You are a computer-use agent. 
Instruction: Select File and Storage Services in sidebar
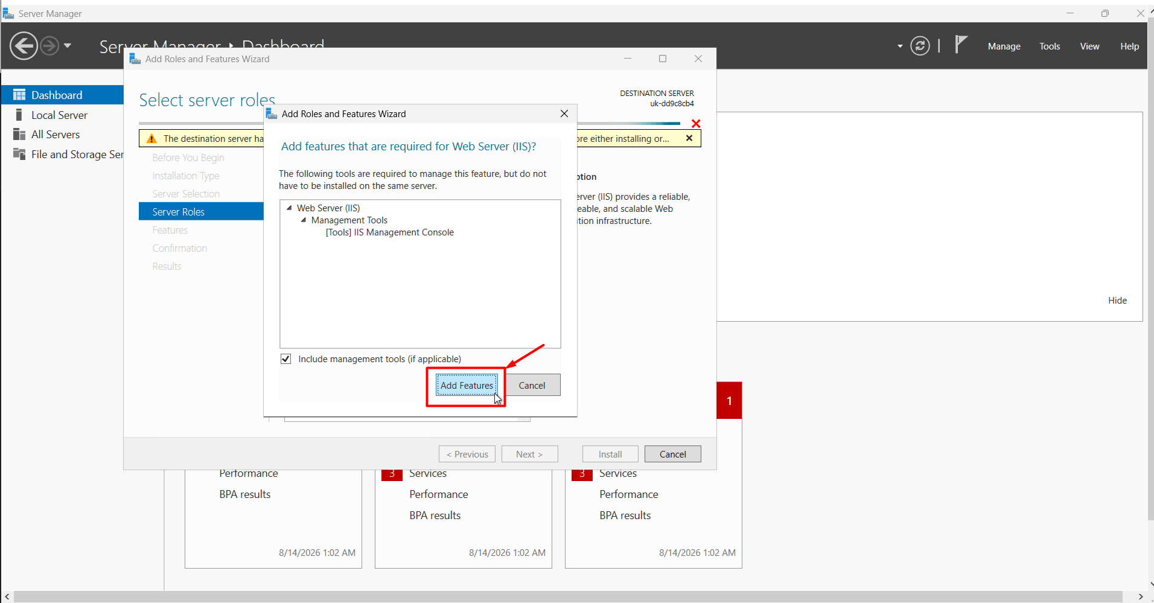[62, 154]
